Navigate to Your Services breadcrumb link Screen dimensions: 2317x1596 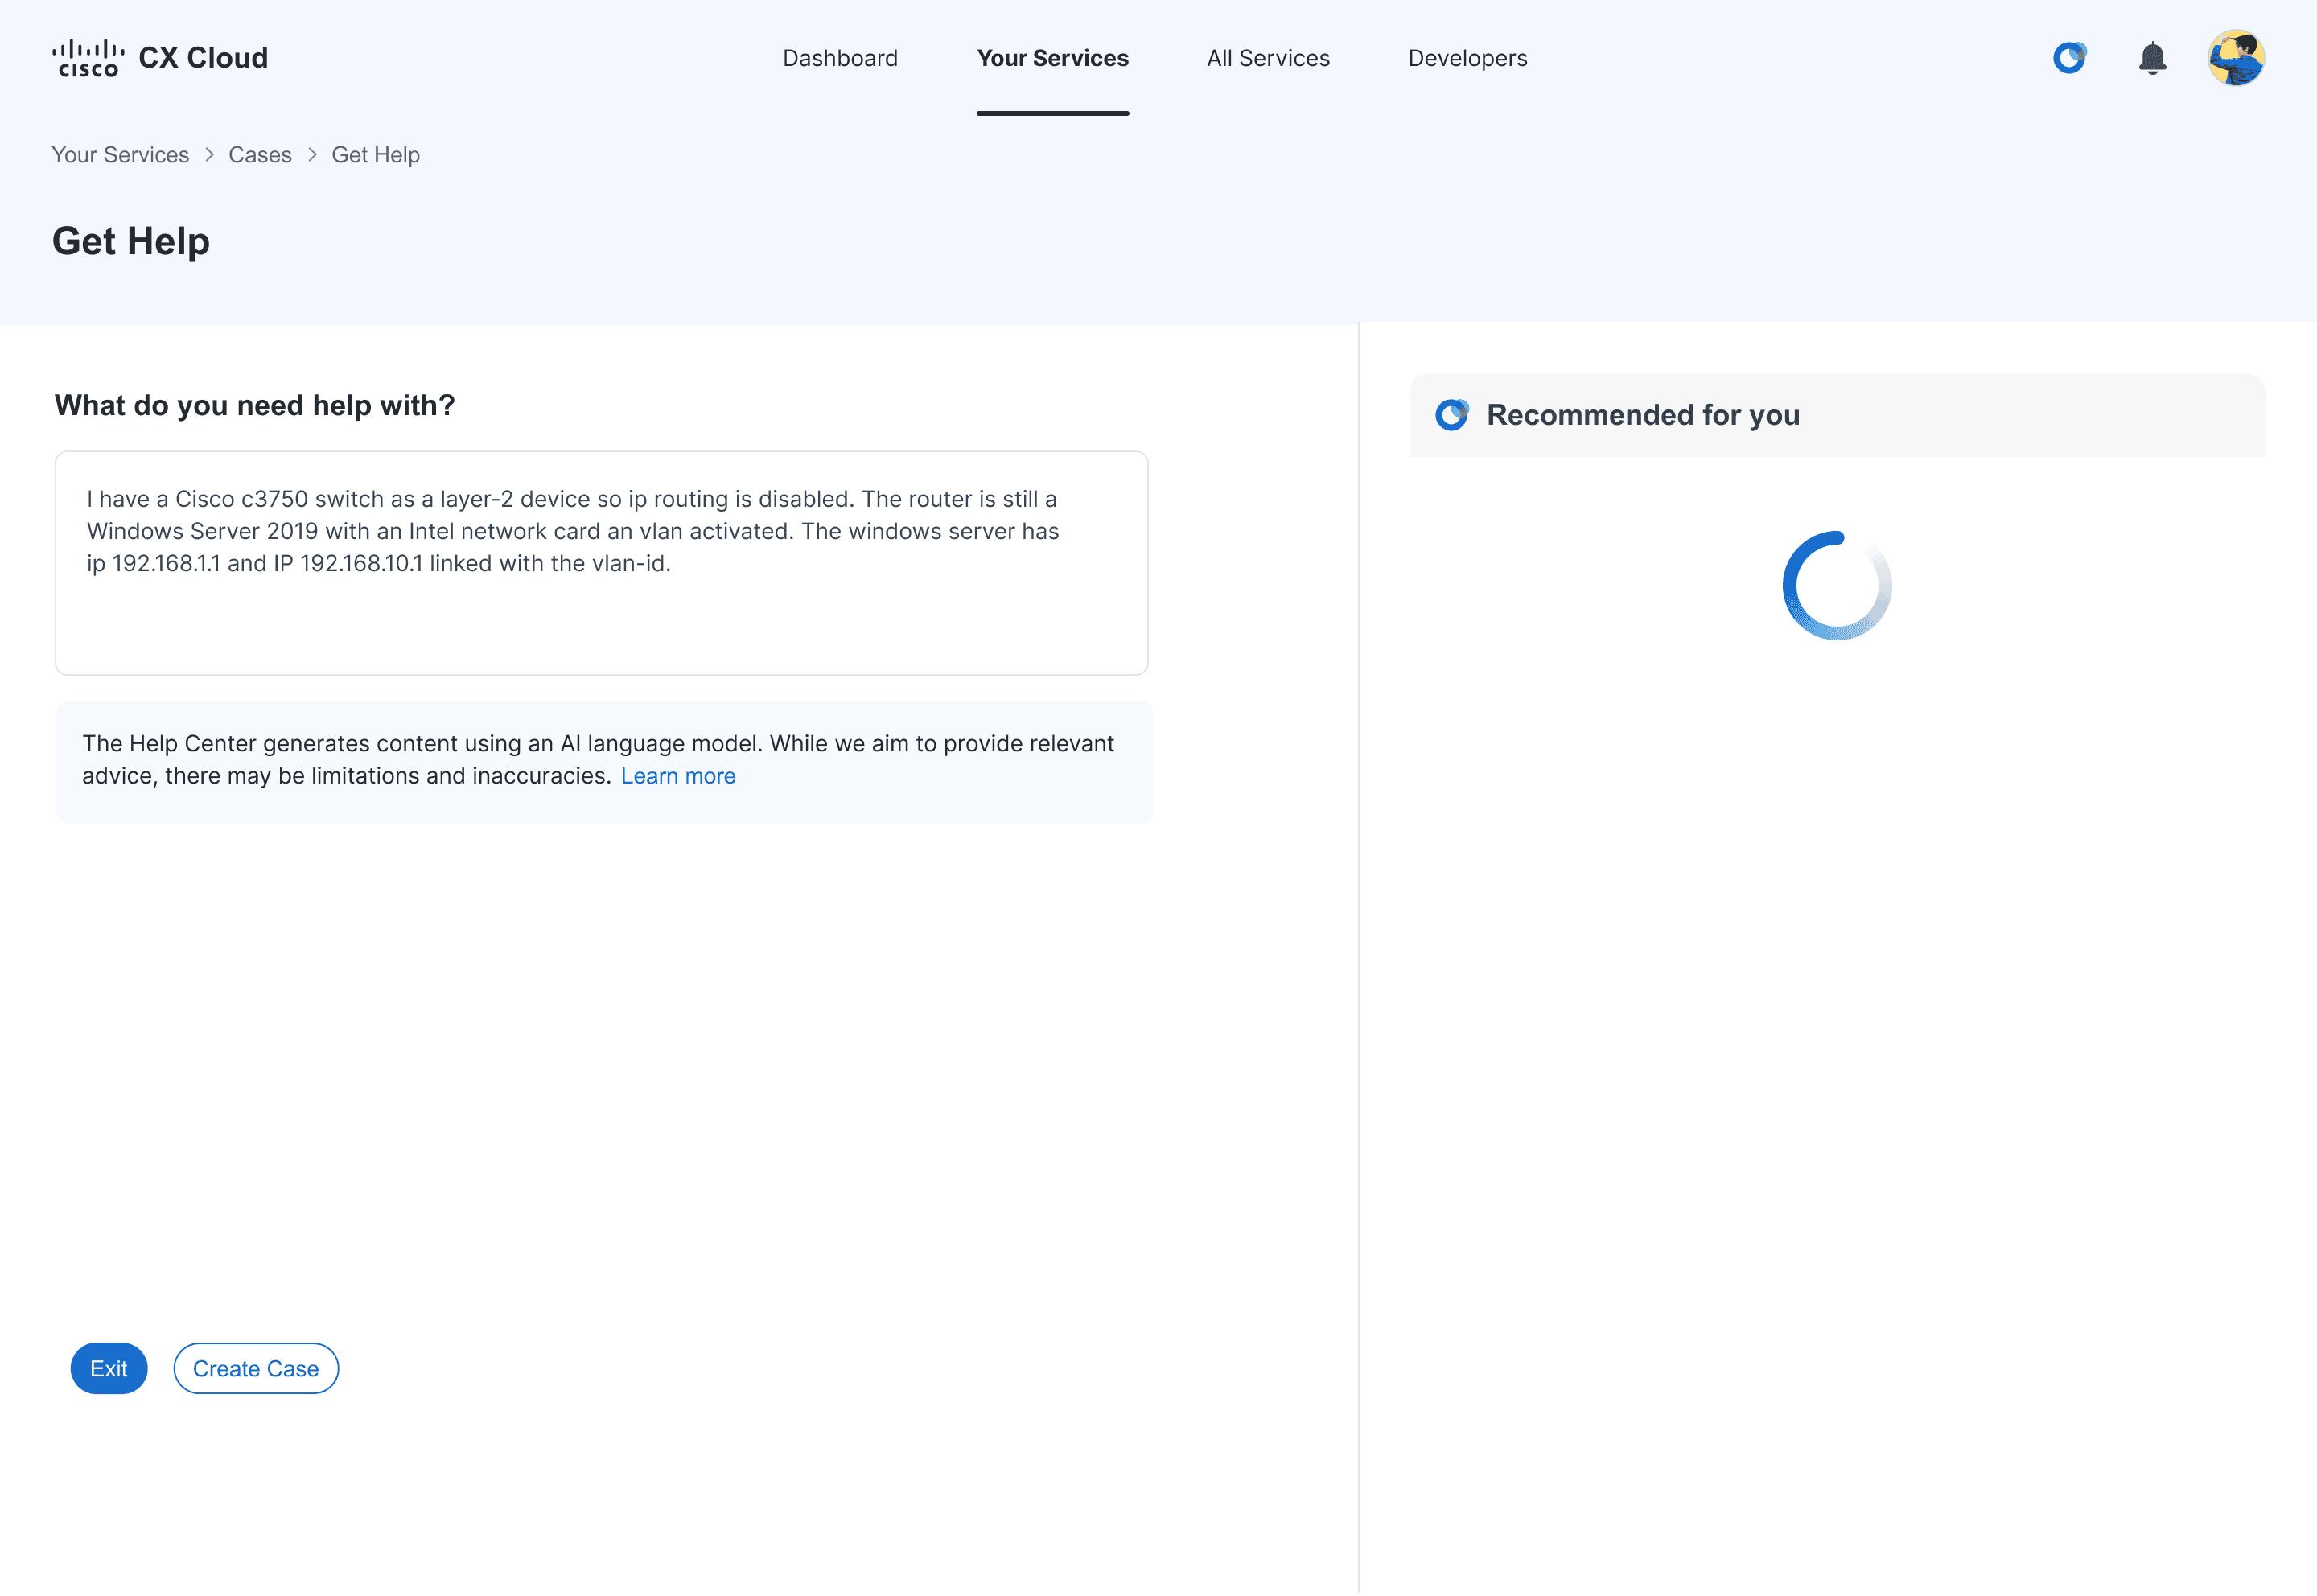point(120,155)
